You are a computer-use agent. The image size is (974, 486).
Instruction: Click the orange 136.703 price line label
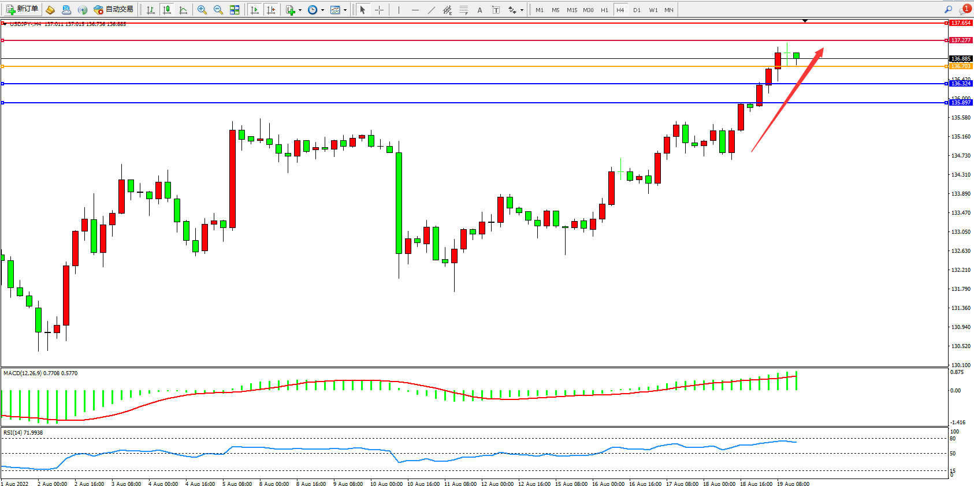pyautogui.click(x=961, y=66)
